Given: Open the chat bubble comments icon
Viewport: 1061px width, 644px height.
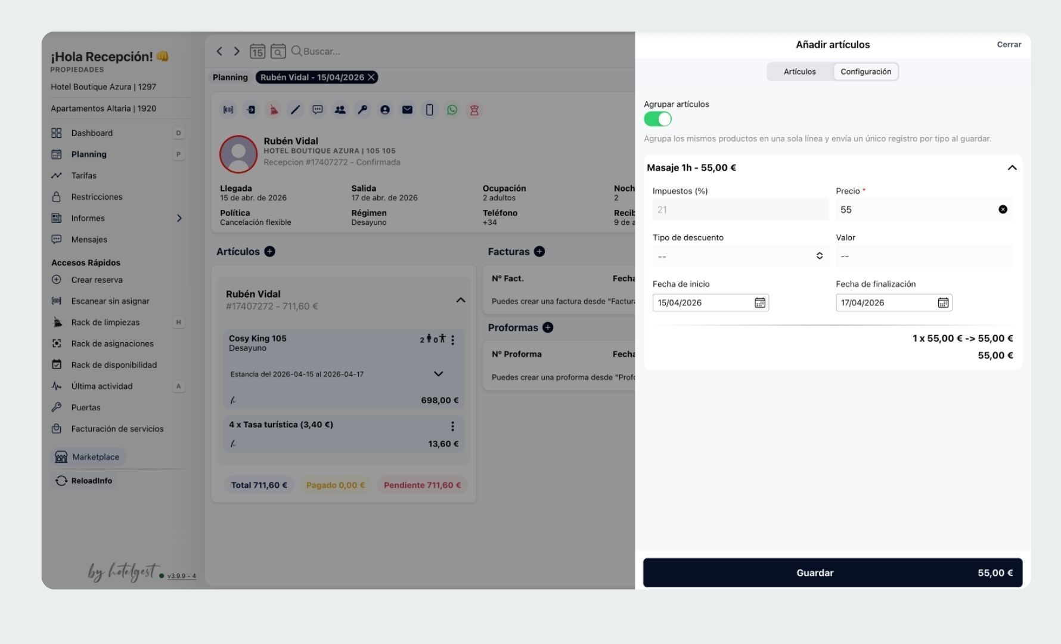Looking at the screenshot, I should point(318,110).
